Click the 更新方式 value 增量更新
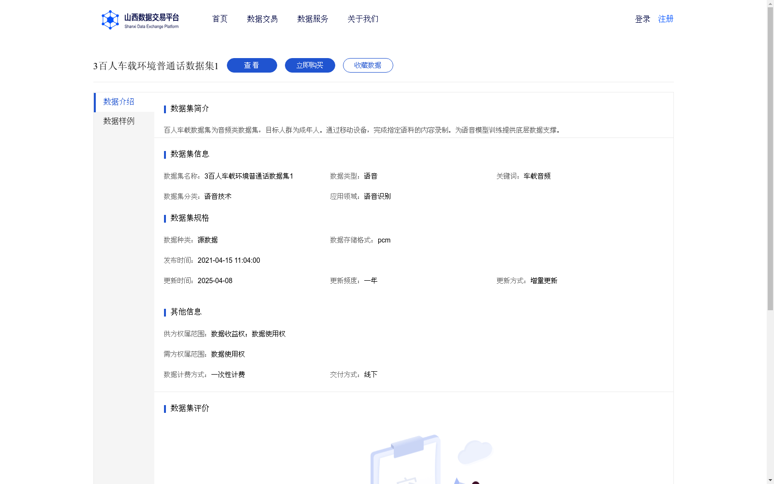The image size is (774, 484). pyautogui.click(x=544, y=281)
